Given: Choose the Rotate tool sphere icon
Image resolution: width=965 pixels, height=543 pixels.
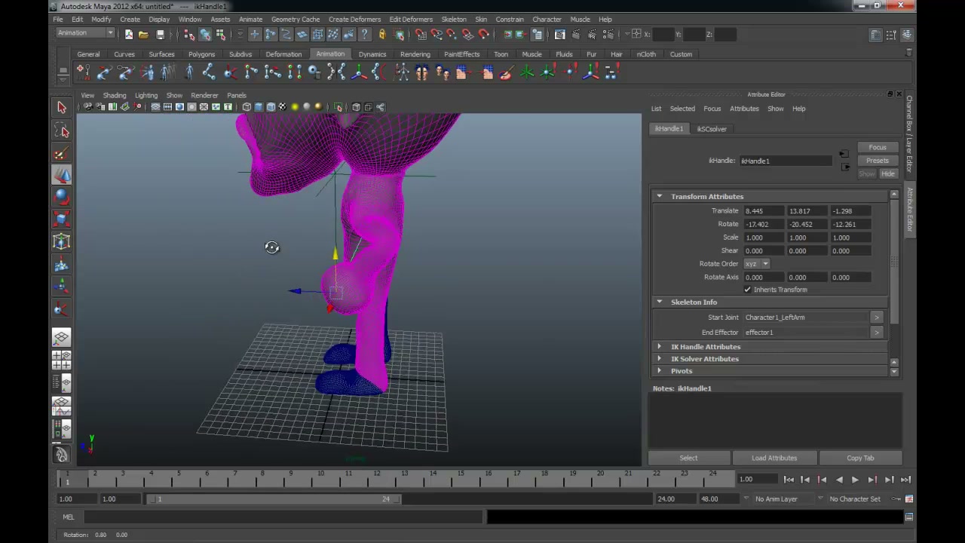Looking at the screenshot, I should tap(62, 197).
